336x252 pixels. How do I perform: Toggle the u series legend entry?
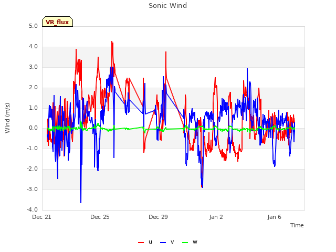coord(145,242)
